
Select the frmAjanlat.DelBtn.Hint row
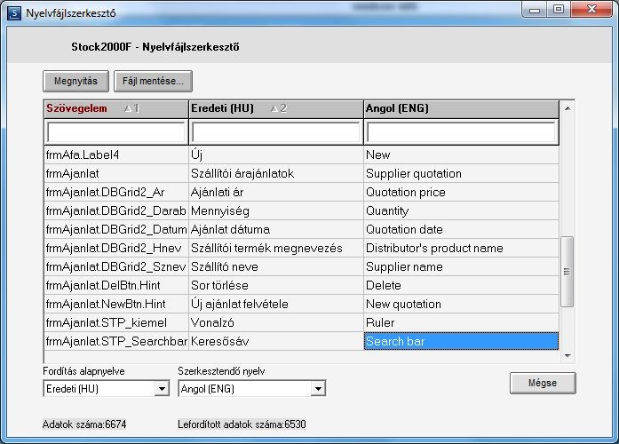[x=302, y=285]
